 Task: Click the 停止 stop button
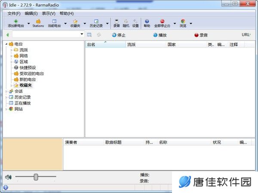(x=119, y=35)
